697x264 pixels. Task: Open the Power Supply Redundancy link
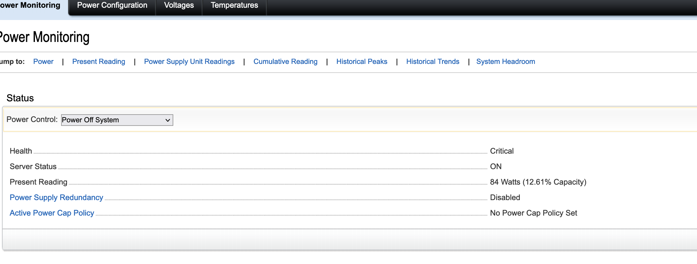56,198
